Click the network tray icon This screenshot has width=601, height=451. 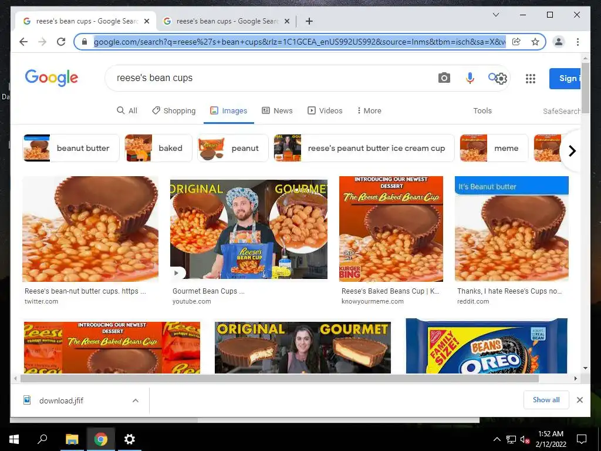click(511, 439)
